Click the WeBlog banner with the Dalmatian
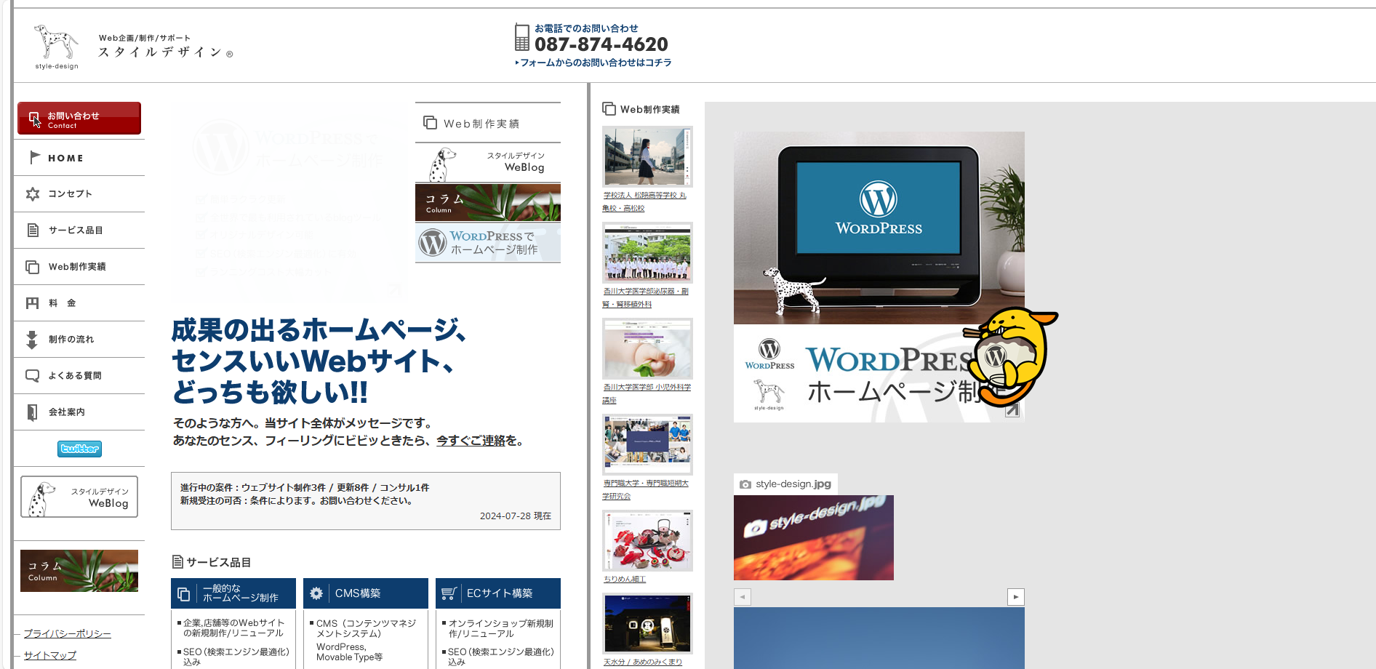 tap(488, 163)
